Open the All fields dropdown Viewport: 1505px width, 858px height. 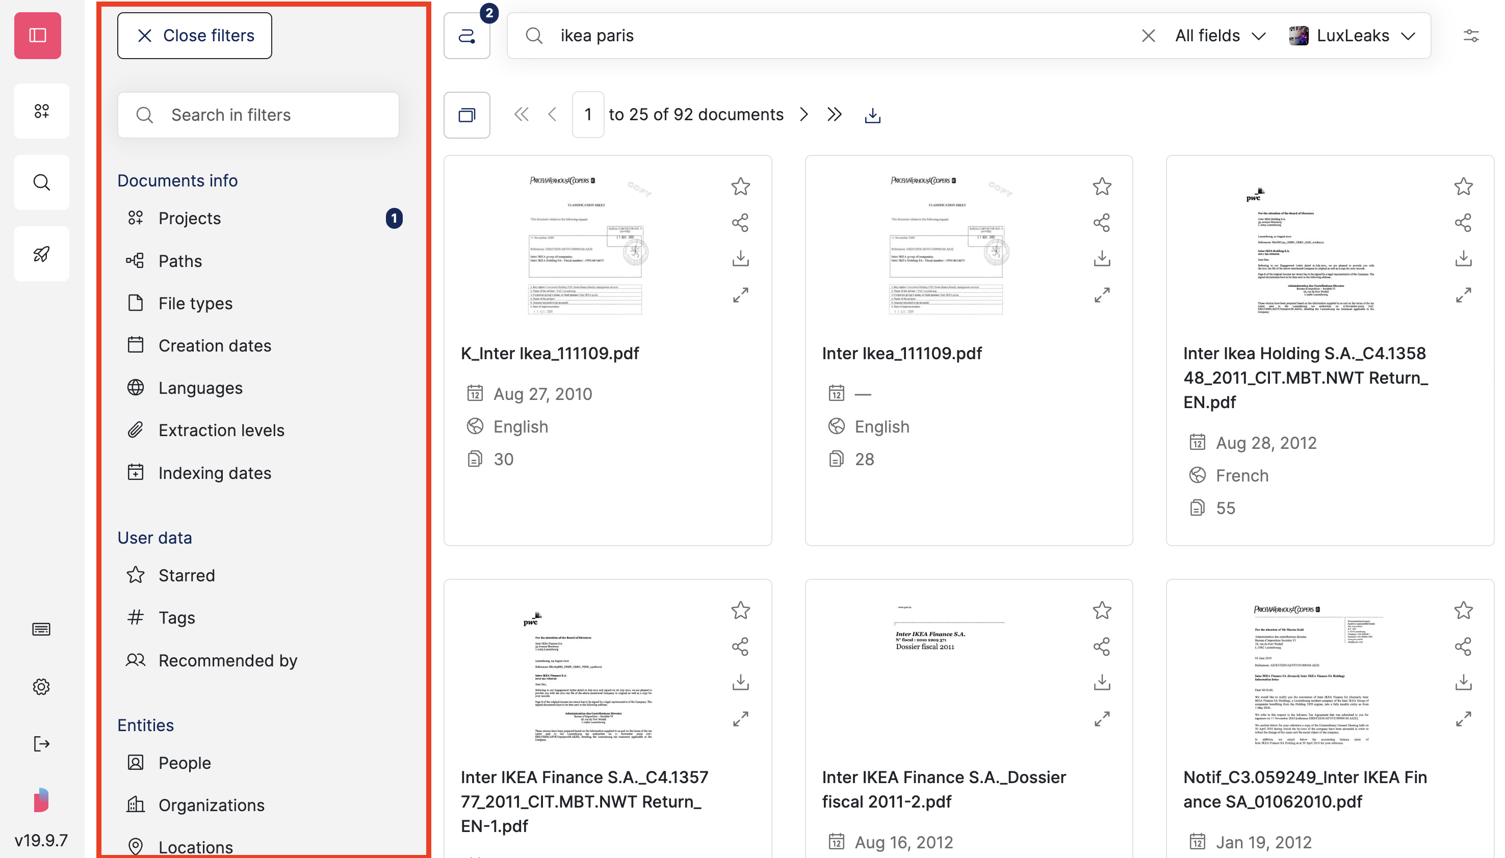(x=1219, y=35)
